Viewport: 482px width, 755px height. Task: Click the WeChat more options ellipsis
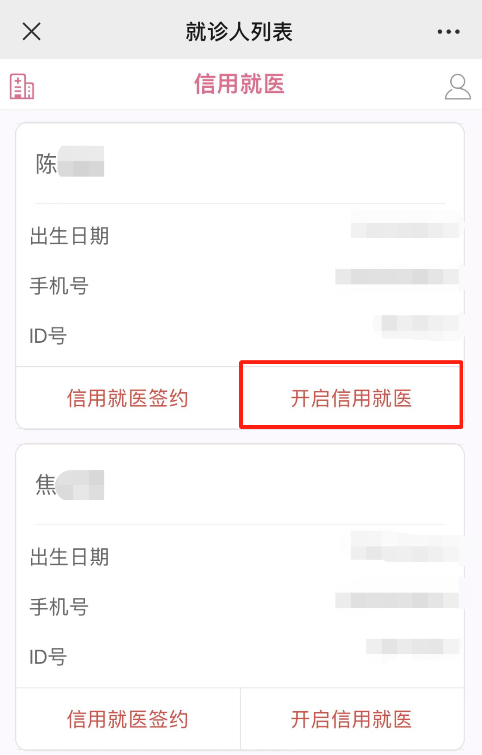448,31
